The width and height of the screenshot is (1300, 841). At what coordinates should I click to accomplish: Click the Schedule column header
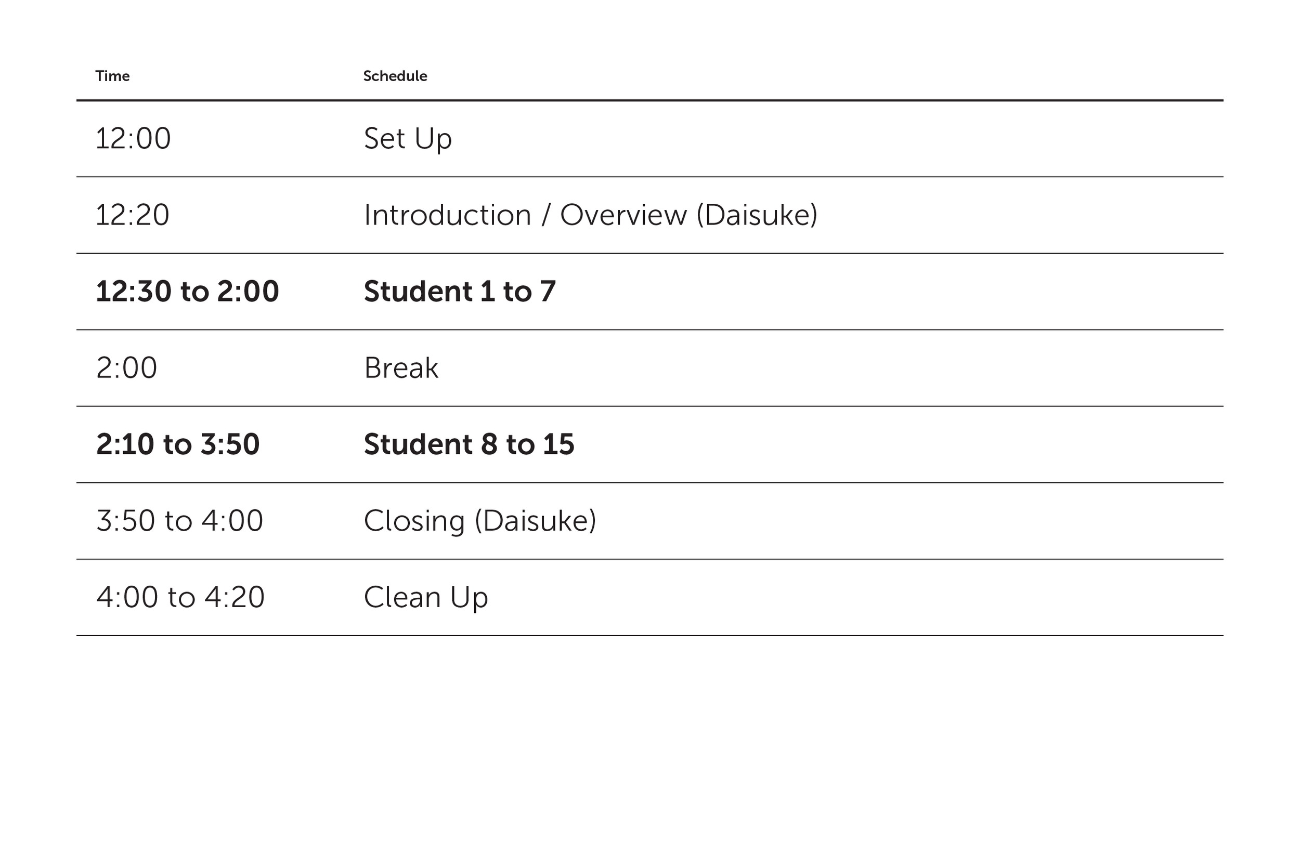coord(395,76)
